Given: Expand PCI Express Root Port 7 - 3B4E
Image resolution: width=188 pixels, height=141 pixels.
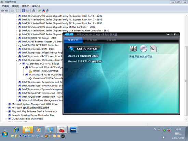Looking at the screenshot, I should coord(16,20).
